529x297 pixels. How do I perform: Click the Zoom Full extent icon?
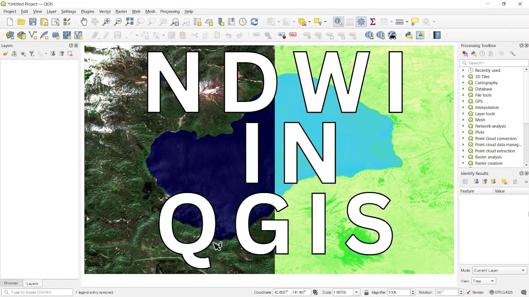[x=129, y=22]
